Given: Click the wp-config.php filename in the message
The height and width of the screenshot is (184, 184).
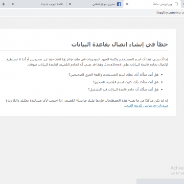Looking at the screenshot, I should tap(61, 59).
